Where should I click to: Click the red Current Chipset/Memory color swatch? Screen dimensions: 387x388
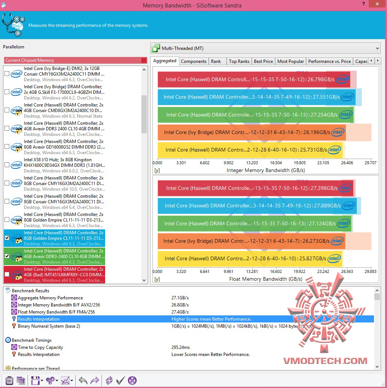tap(144, 60)
